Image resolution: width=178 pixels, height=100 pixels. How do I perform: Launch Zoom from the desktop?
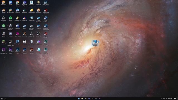click(x=11, y=3)
